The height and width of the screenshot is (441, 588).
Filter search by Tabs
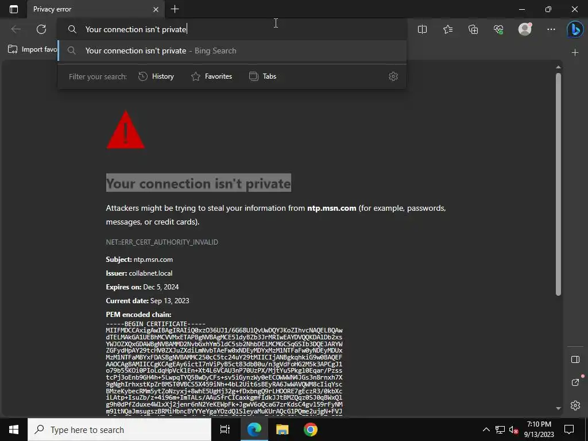263,76
